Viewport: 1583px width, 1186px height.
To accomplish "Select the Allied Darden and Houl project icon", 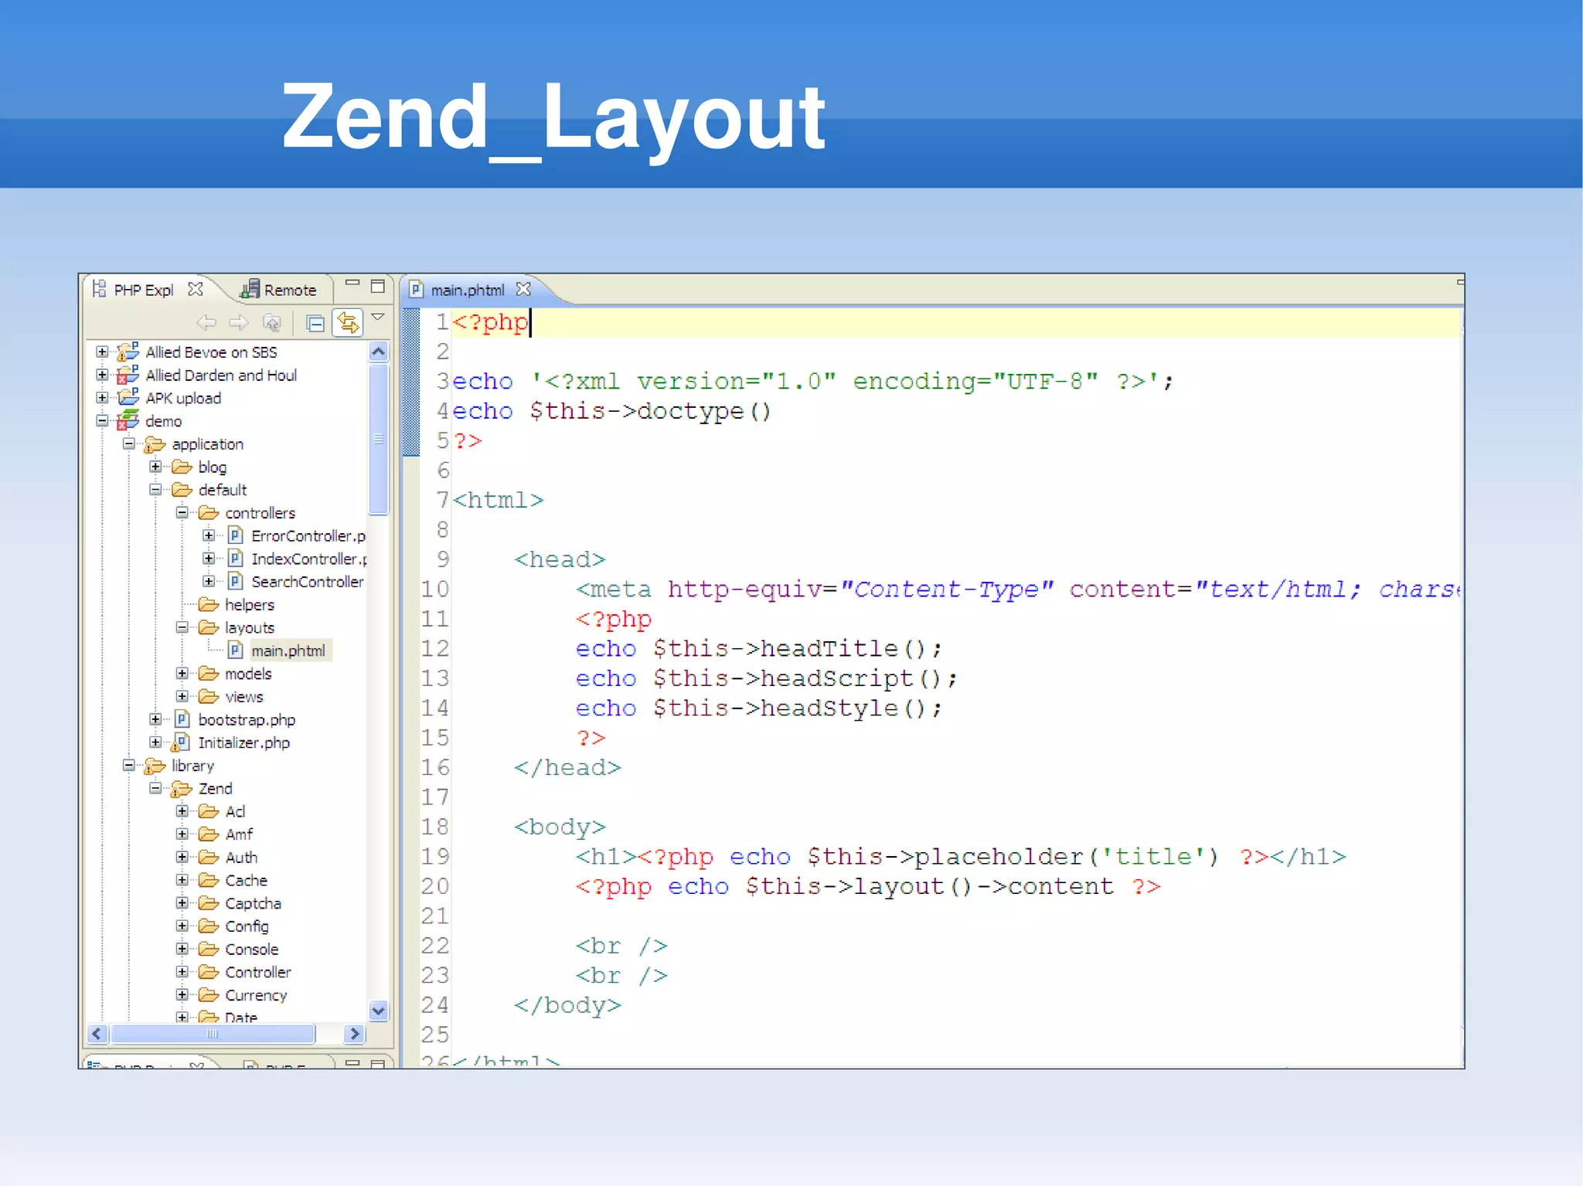I will click(x=128, y=375).
